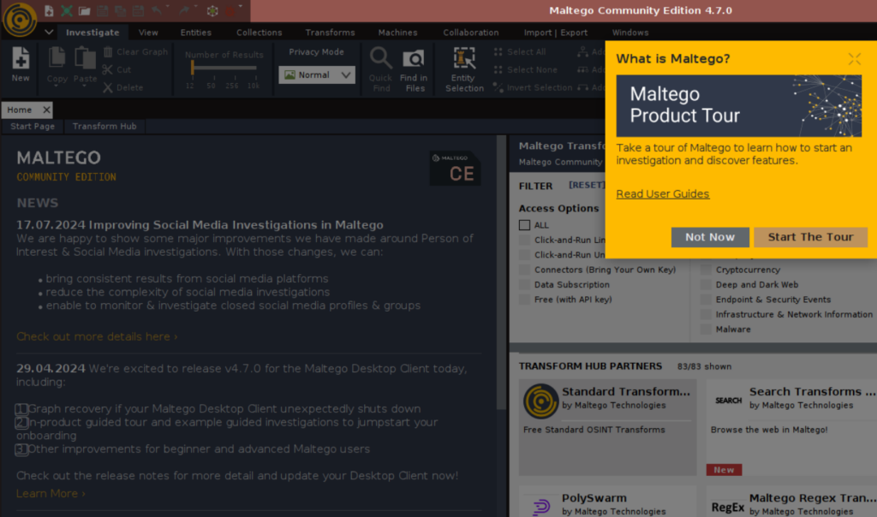The width and height of the screenshot is (877, 517).
Task: Open the redo history dropdown arrow
Action: coord(196,8)
